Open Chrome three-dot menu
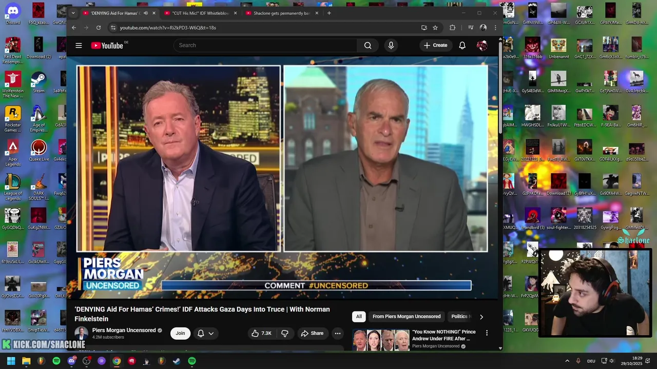The height and width of the screenshot is (369, 657). tap(495, 28)
